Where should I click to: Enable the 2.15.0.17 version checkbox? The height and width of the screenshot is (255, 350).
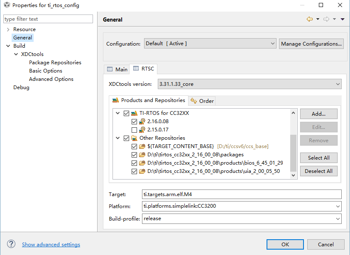pyautogui.click(x=134, y=130)
